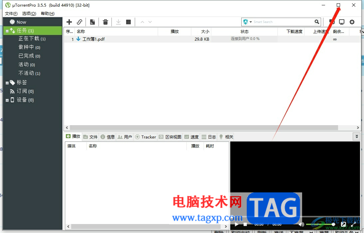The image size is (364, 233).
Task: Select 已完成 (0) filter
Action: [30, 56]
